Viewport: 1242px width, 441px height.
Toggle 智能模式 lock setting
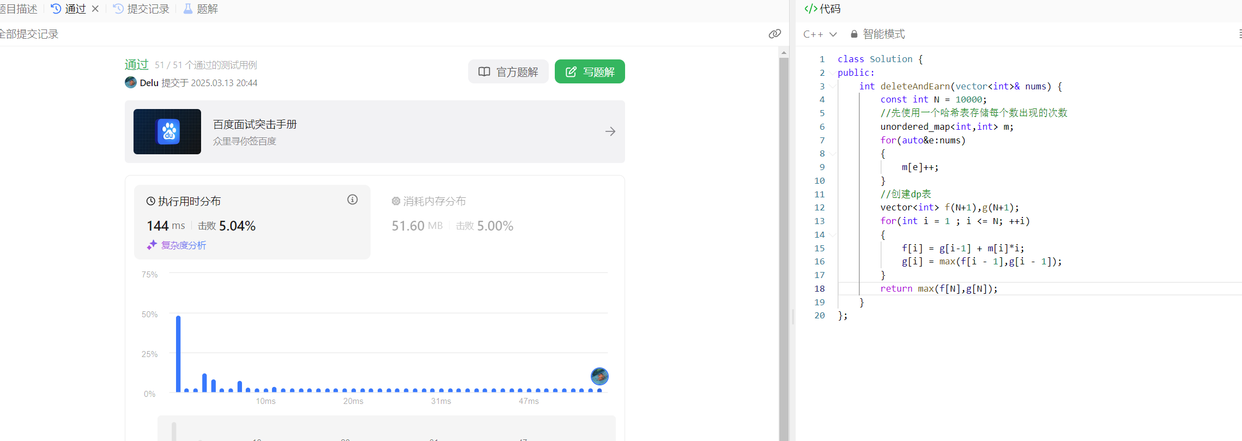coord(878,34)
